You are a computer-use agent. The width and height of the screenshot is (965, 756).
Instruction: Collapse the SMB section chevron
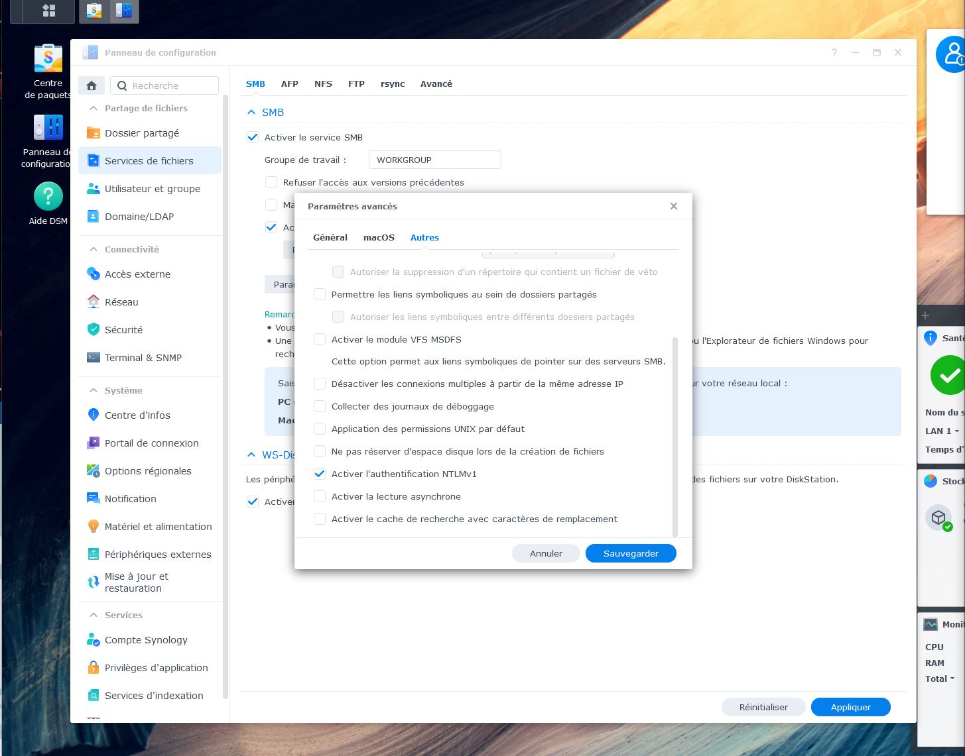(251, 112)
